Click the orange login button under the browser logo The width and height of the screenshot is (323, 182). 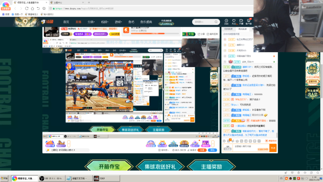coord(6,8)
